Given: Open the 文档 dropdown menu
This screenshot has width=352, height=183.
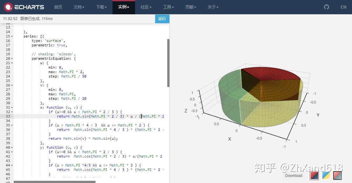Looking at the screenshot, I should [x=79, y=7].
